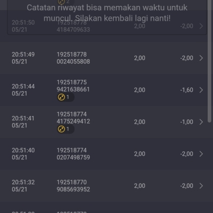The image size is (213, 213).
Task: Click the 2,00 amount in the 20:51:40 row
Action: click(140, 154)
